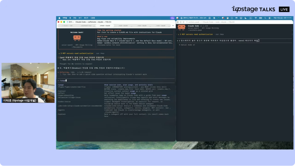
Task: Select /context from the command suggestions
Action: 62,91
